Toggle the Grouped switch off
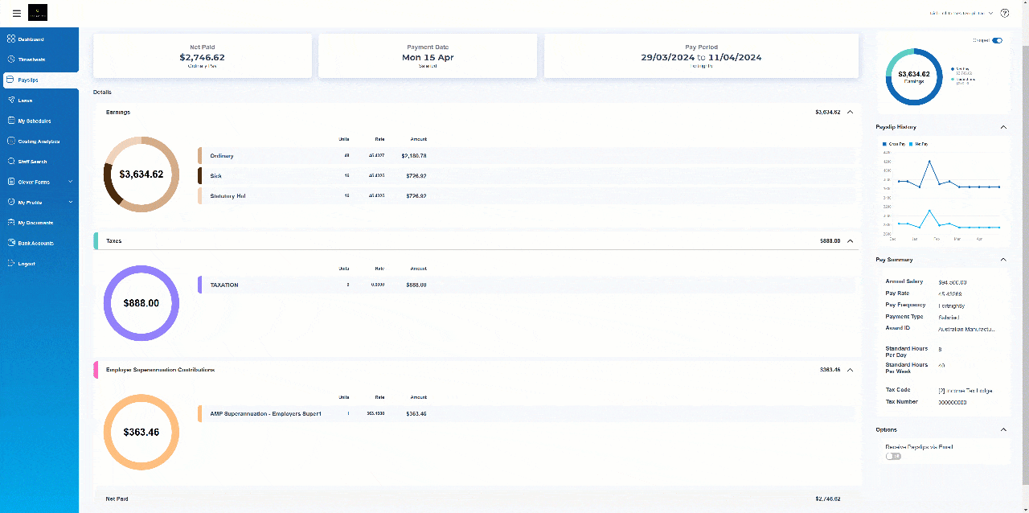The width and height of the screenshot is (1029, 513). (997, 40)
